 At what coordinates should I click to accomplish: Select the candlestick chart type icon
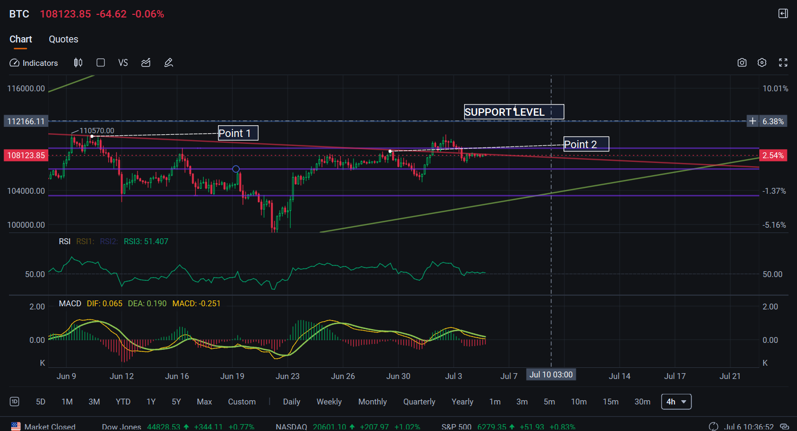pos(78,63)
